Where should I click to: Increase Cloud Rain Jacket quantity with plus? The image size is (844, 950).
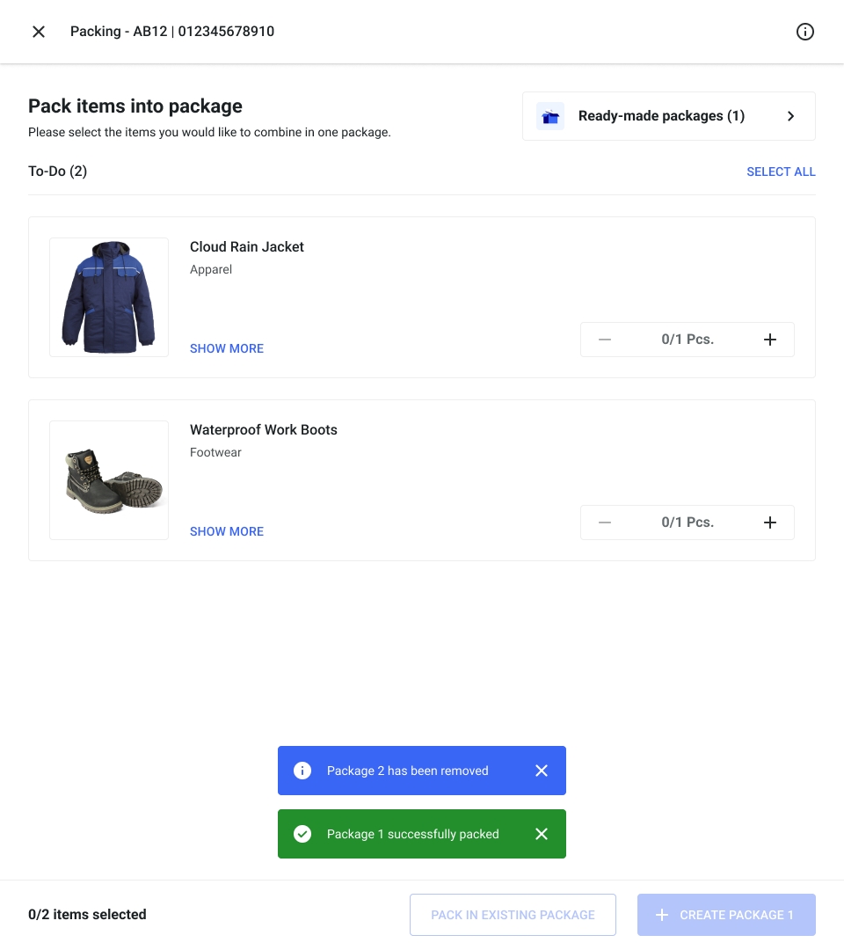769,340
